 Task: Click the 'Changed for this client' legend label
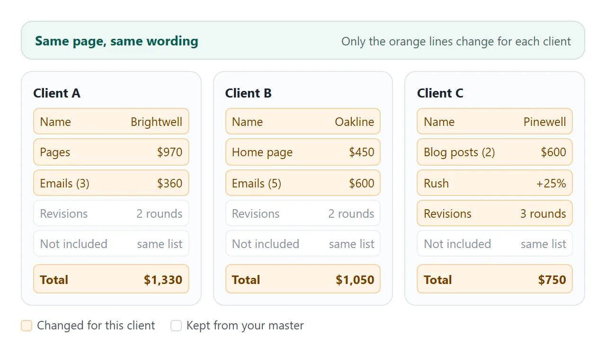(x=96, y=326)
